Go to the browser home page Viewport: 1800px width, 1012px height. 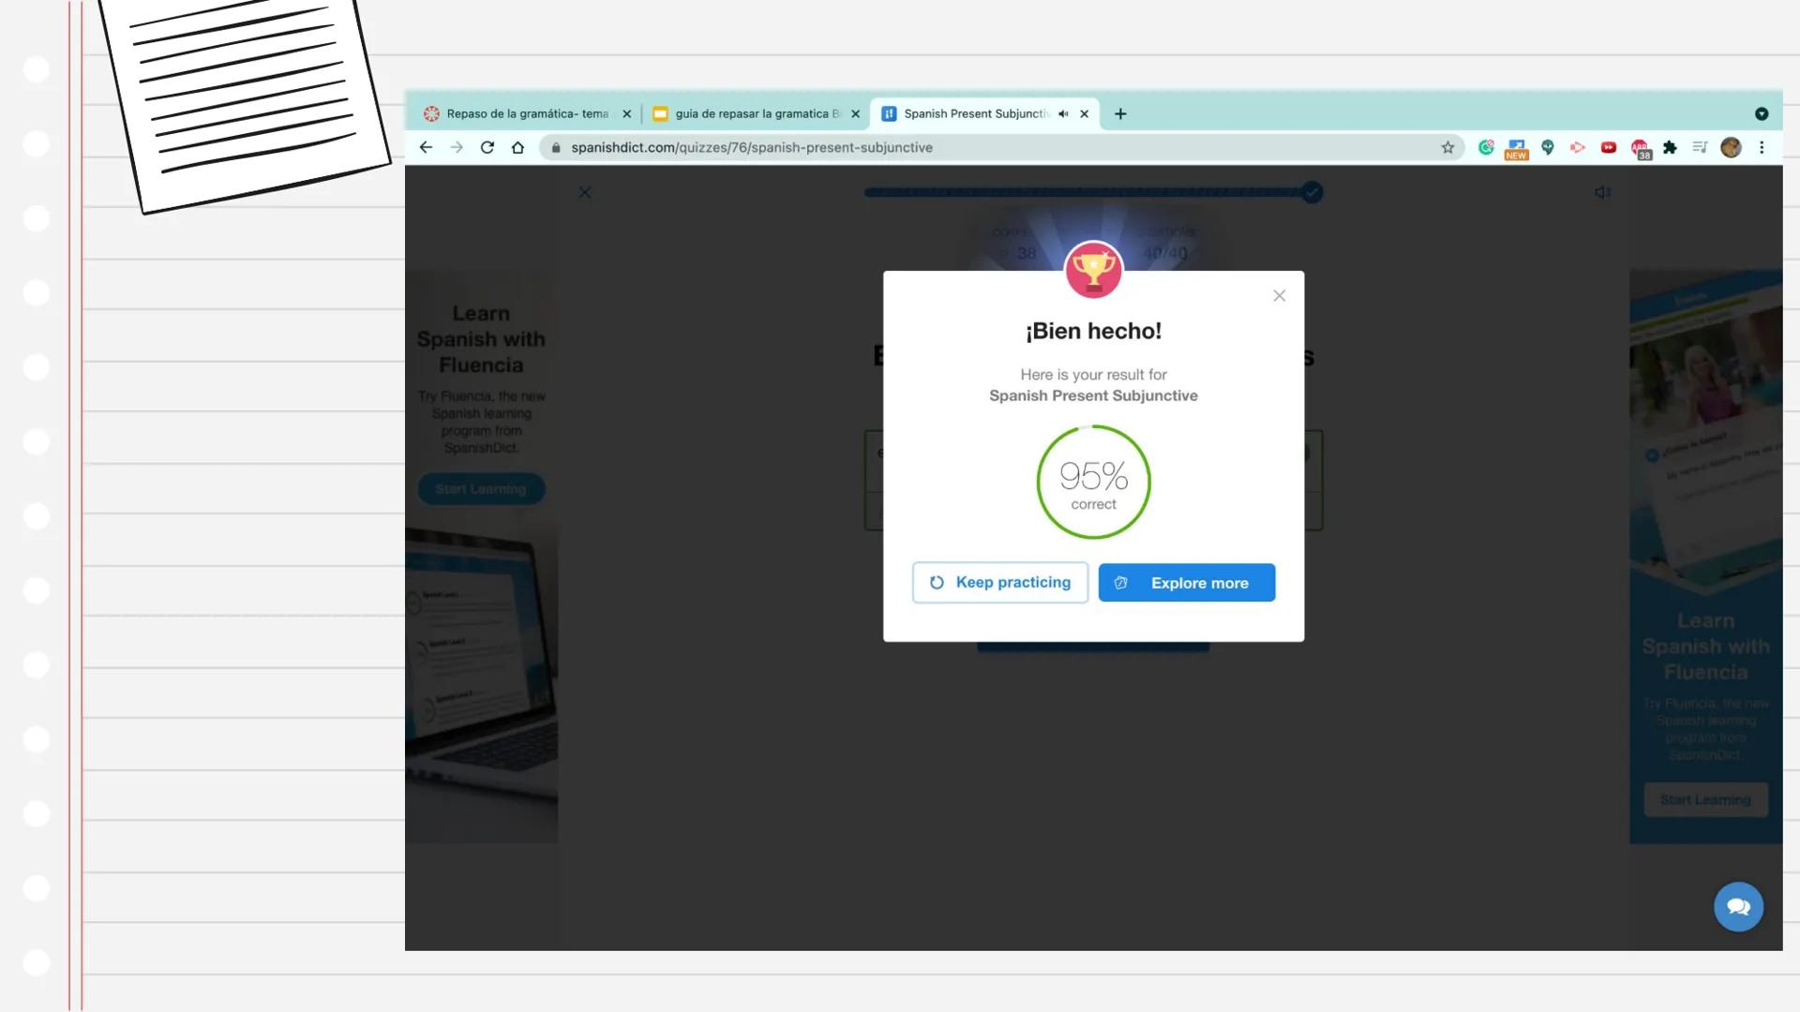click(x=517, y=147)
